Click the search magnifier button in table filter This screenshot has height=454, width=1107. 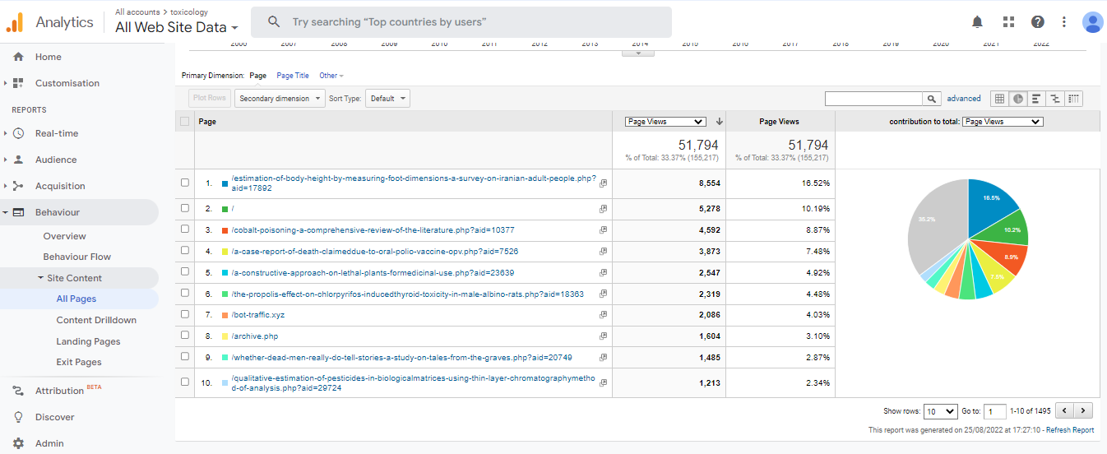coord(931,99)
